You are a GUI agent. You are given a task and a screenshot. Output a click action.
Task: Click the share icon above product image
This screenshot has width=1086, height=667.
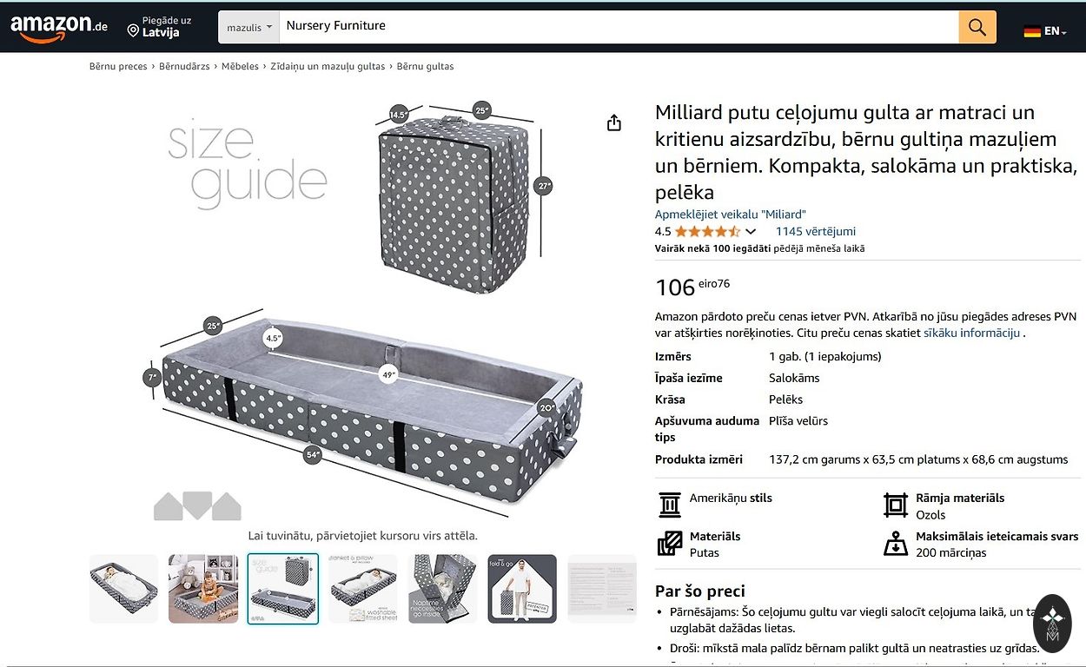pos(614,123)
